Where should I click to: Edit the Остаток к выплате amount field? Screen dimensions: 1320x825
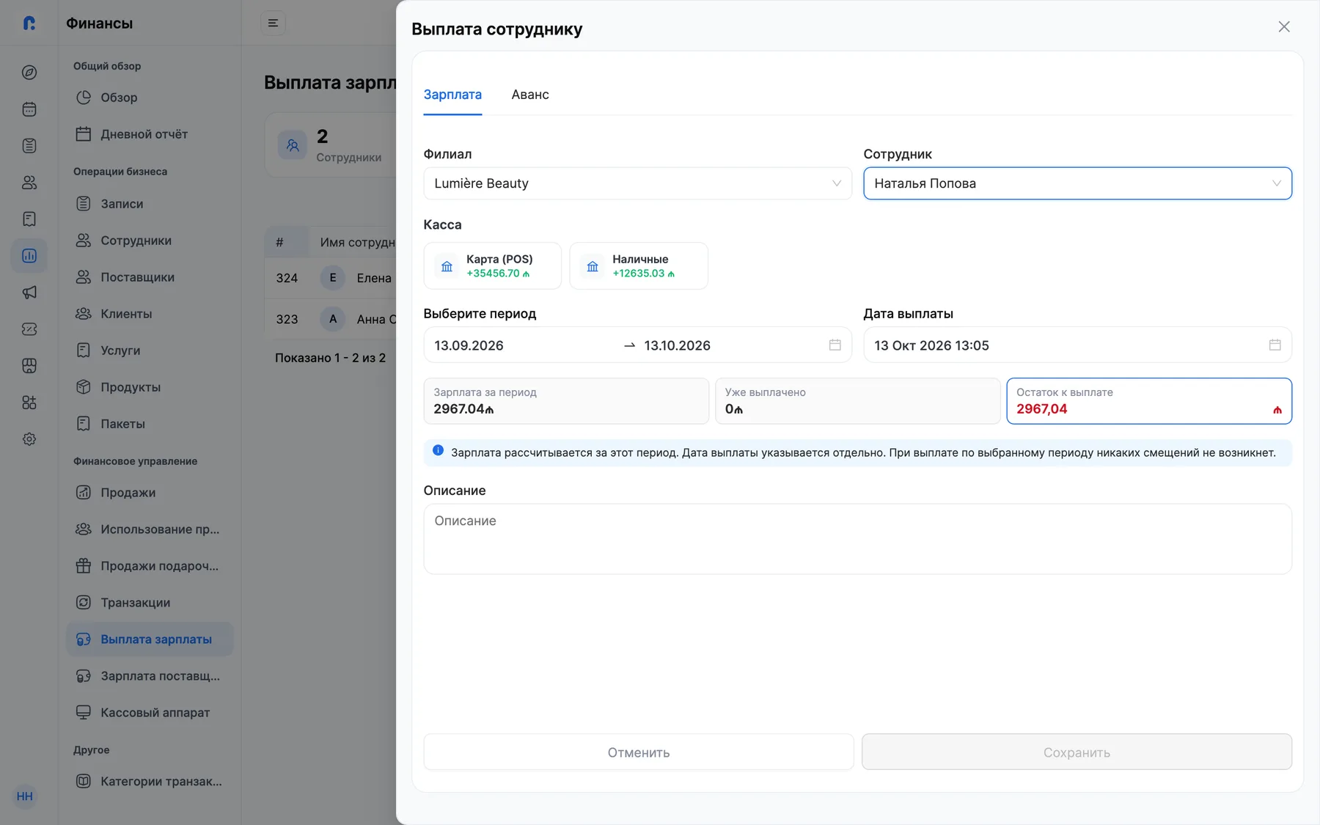click(x=1149, y=401)
